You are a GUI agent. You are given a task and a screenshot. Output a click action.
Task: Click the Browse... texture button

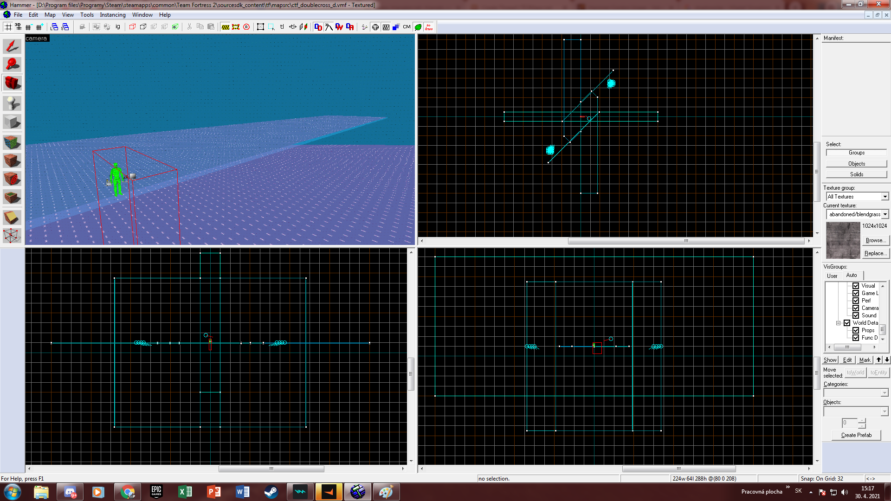(875, 240)
